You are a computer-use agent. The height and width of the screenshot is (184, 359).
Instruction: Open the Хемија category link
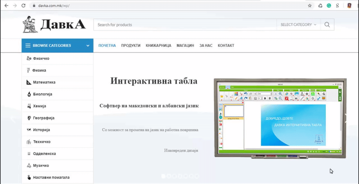[x=39, y=106]
